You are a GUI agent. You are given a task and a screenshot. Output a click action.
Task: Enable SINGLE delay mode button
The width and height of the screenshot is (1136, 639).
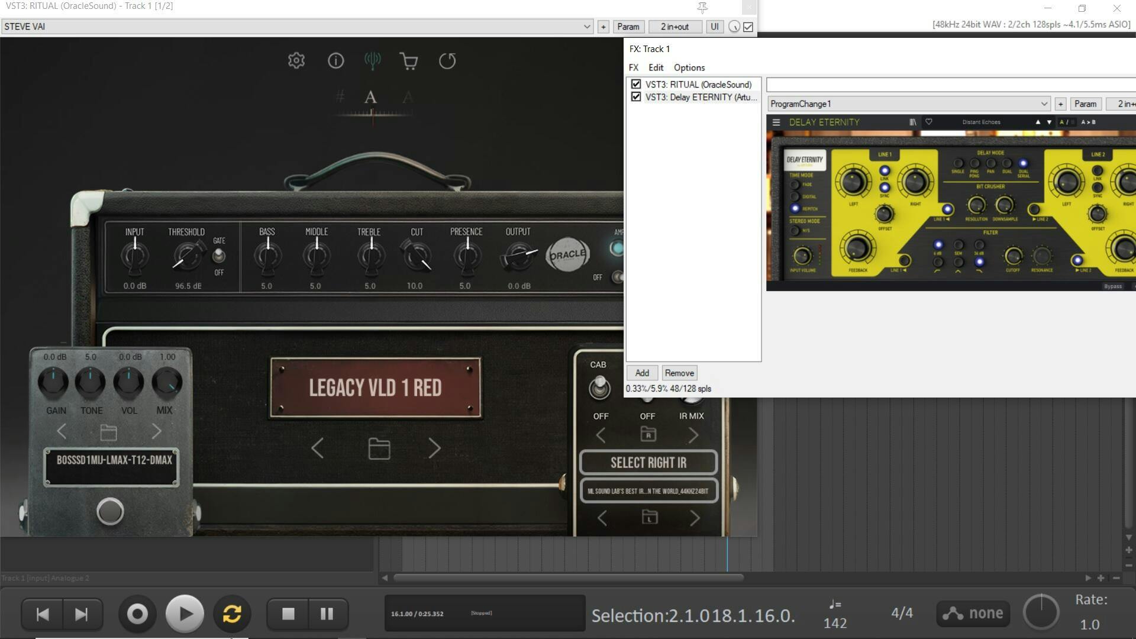pyautogui.click(x=958, y=163)
